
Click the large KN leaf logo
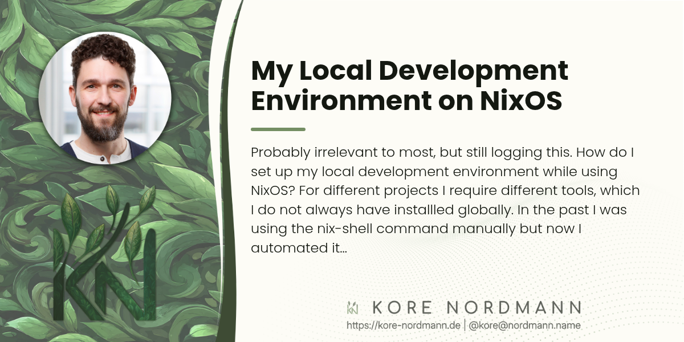tap(105, 253)
